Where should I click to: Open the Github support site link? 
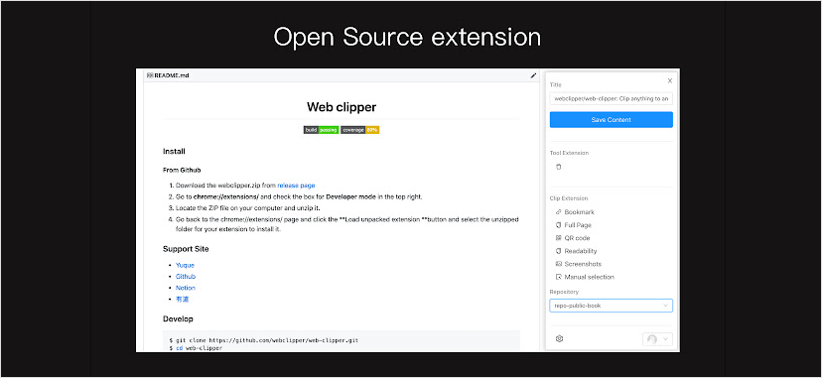[x=186, y=277]
